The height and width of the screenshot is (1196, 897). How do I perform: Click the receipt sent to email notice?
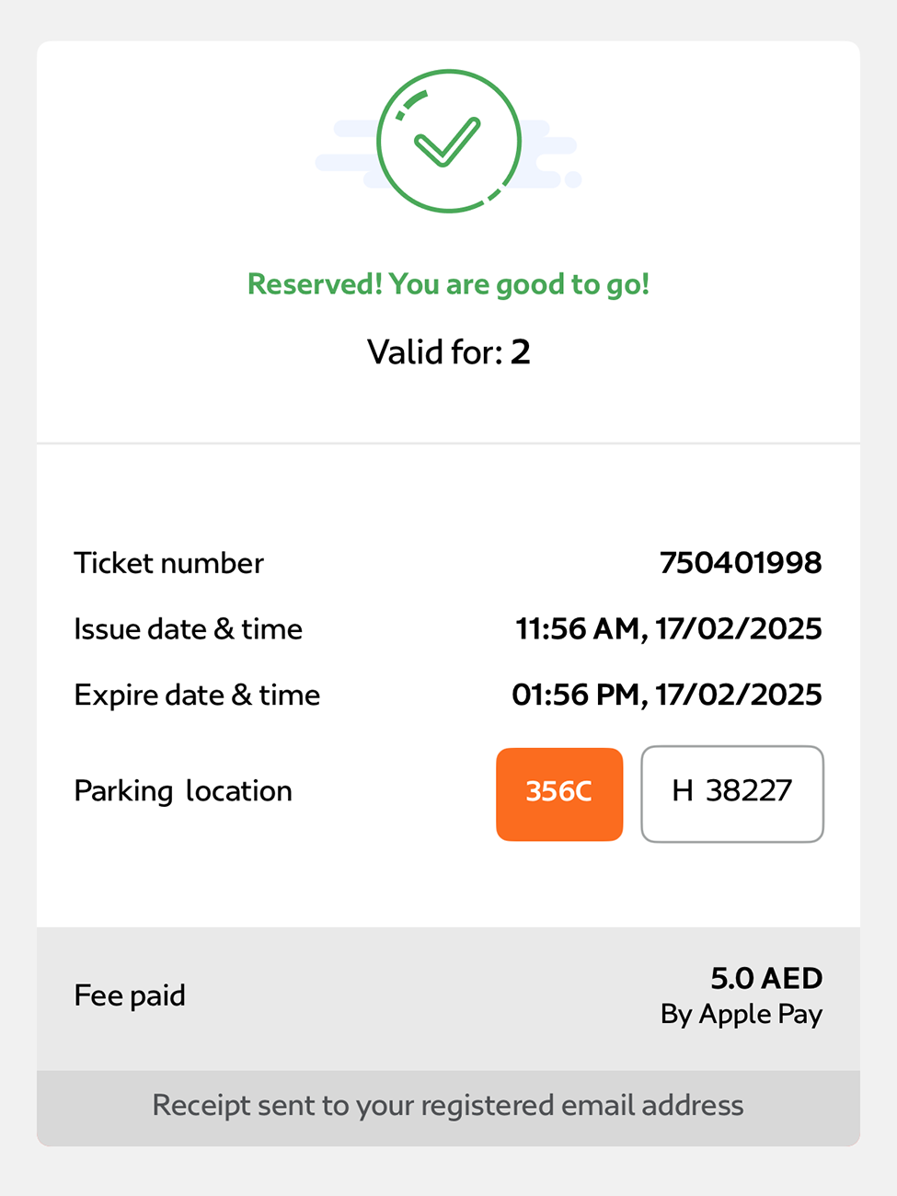tap(448, 1105)
